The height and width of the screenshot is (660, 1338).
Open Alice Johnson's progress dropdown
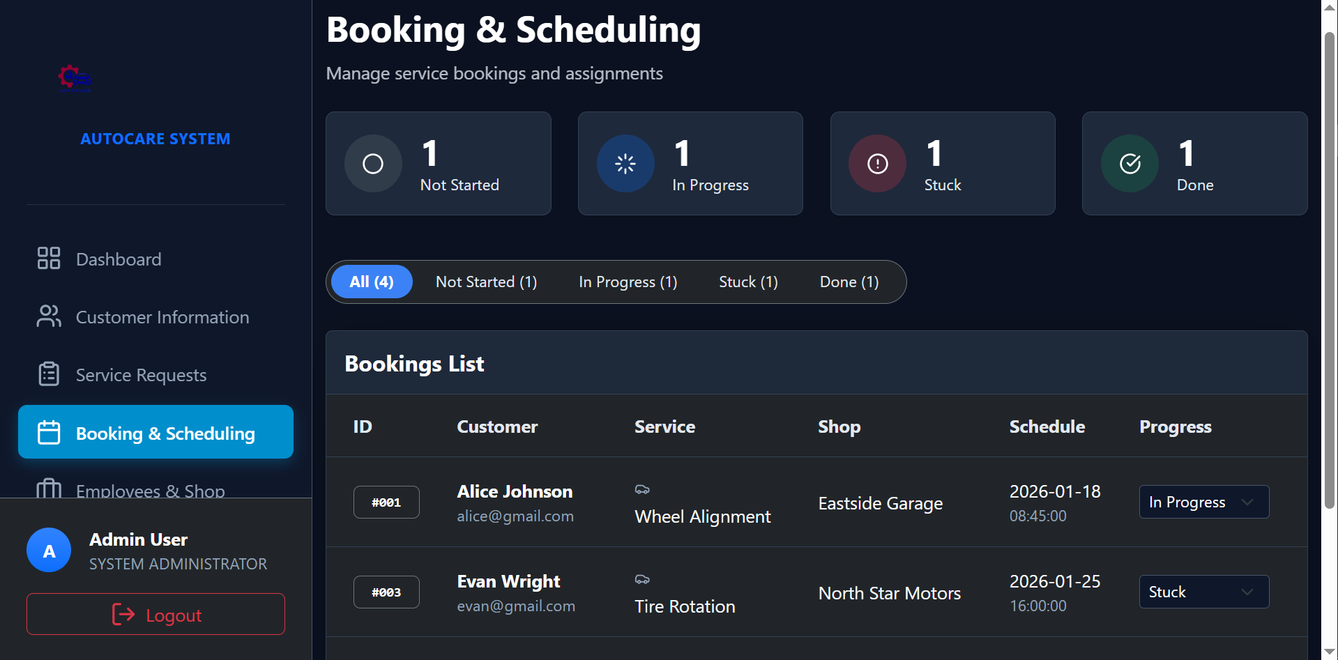pyautogui.click(x=1204, y=502)
